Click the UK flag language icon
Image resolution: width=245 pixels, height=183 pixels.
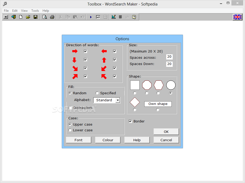[x=237, y=17]
